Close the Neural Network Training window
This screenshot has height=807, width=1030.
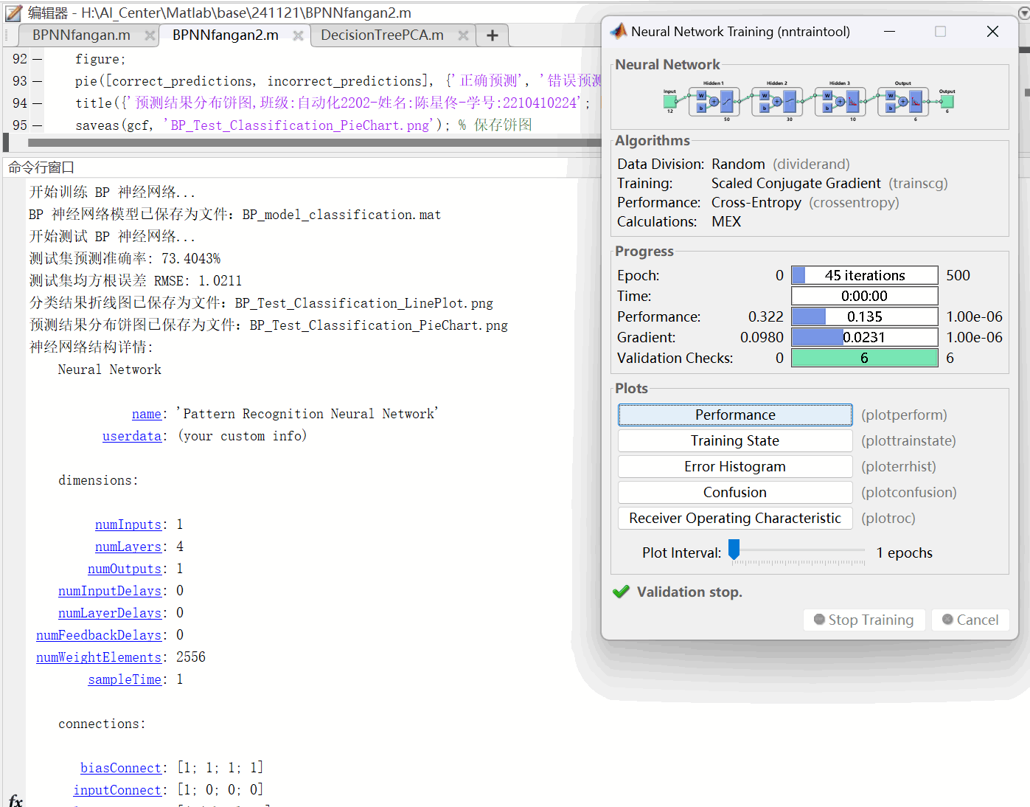coord(992,32)
